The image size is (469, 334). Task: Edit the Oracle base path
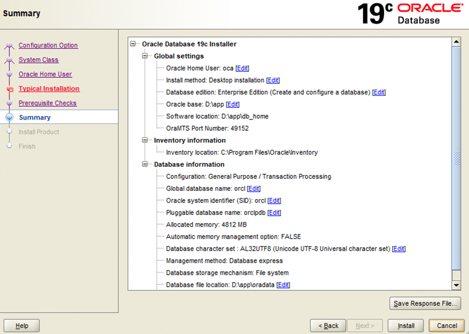coord(233,104)
